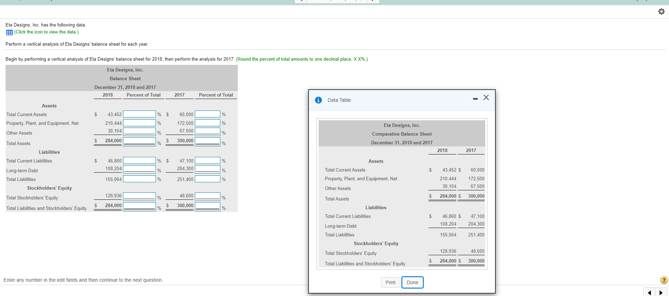Screen dimensions: 669x296
Task: Open the yellow help question icon
Action: 664,280
